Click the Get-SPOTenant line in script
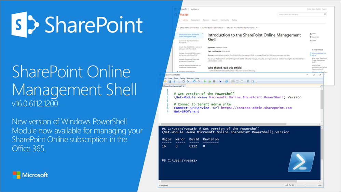Viewport: 341px width, 192px height. 186,111
